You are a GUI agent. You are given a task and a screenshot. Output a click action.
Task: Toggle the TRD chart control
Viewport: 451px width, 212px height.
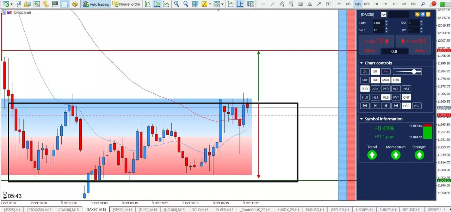(x=375, y=80)
